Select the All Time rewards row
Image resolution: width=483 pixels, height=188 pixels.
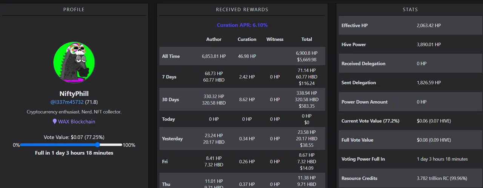(242, 56)
